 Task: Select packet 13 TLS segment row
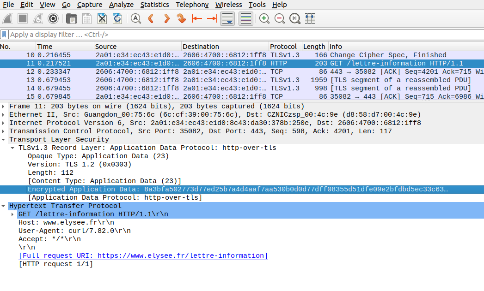click(x=242, y=80)
